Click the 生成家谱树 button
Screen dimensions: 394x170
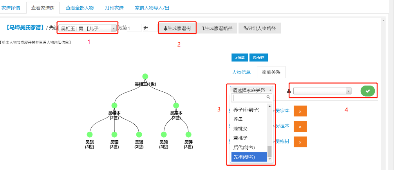click(x=177, y=28)
